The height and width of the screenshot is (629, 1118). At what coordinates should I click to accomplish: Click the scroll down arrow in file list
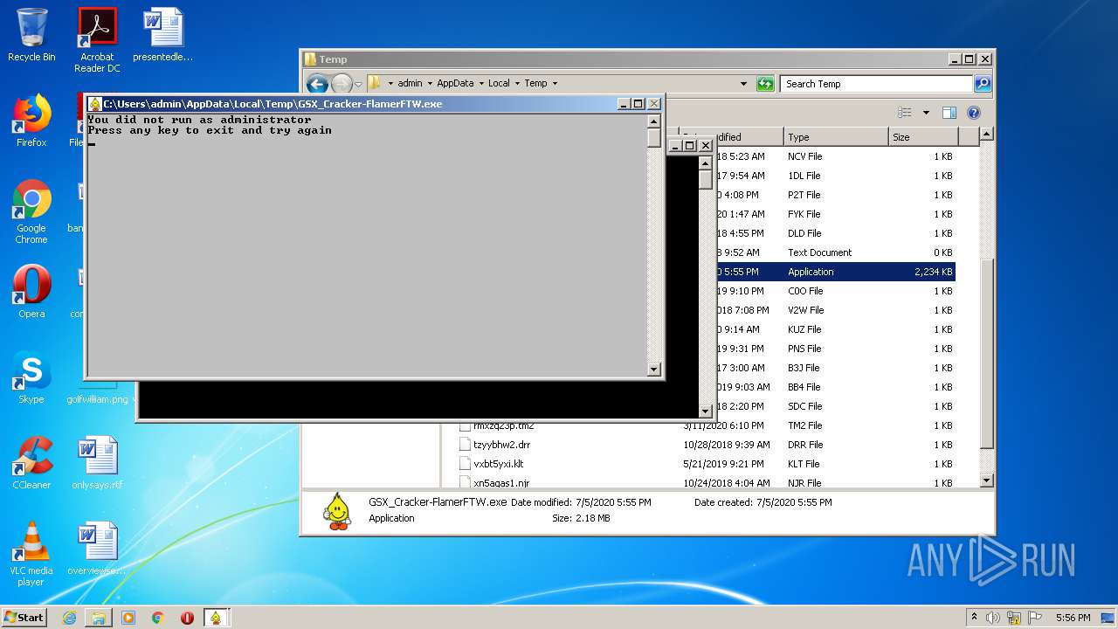[986, 480]
